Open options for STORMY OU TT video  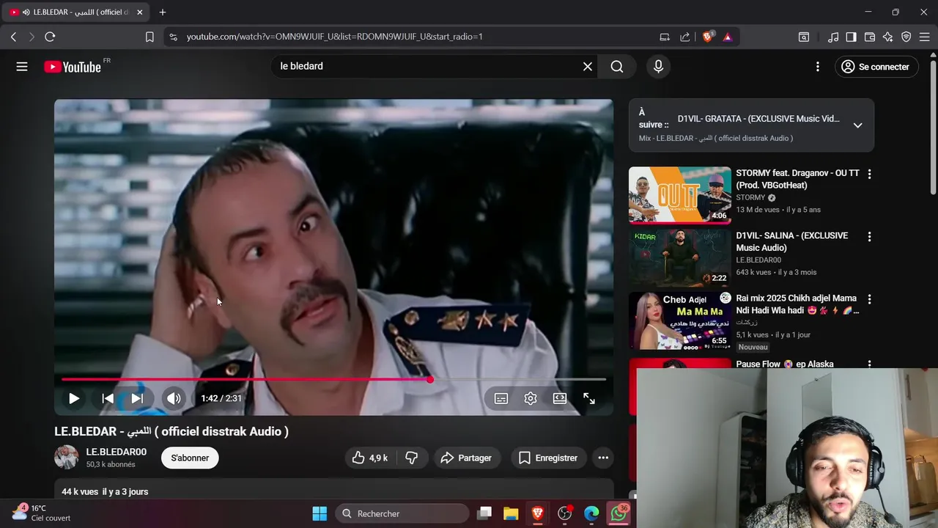pyautogui.click(x=869, y=175)
